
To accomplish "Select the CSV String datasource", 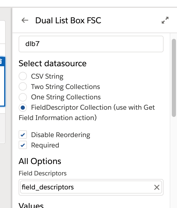I will click(x=23, y=76).
